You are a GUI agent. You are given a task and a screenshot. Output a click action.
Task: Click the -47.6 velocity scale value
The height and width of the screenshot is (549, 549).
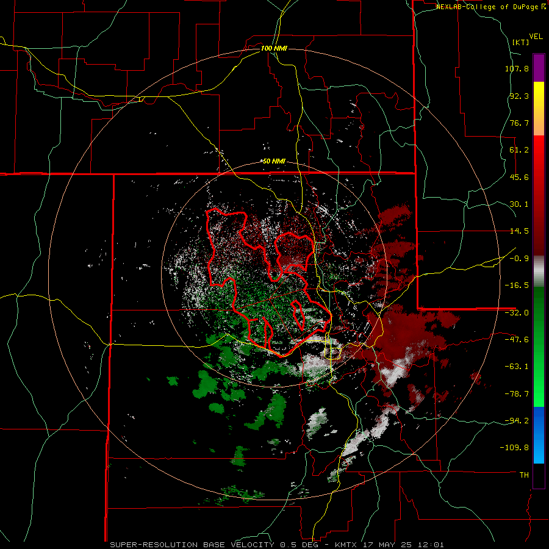coord(517,340)
